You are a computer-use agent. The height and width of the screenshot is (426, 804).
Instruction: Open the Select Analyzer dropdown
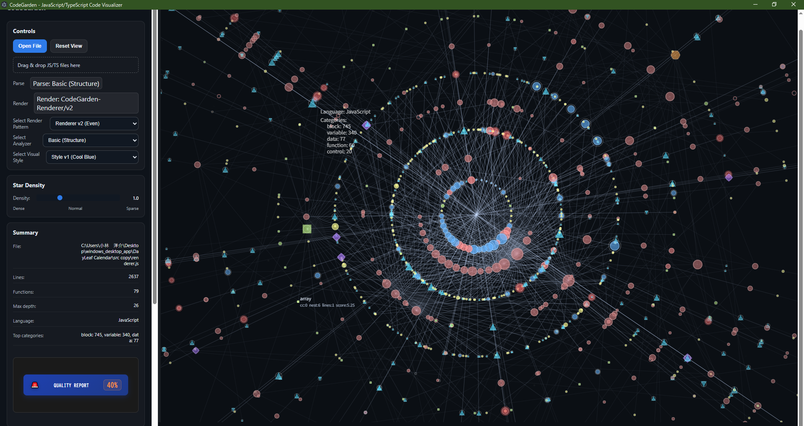90,140
